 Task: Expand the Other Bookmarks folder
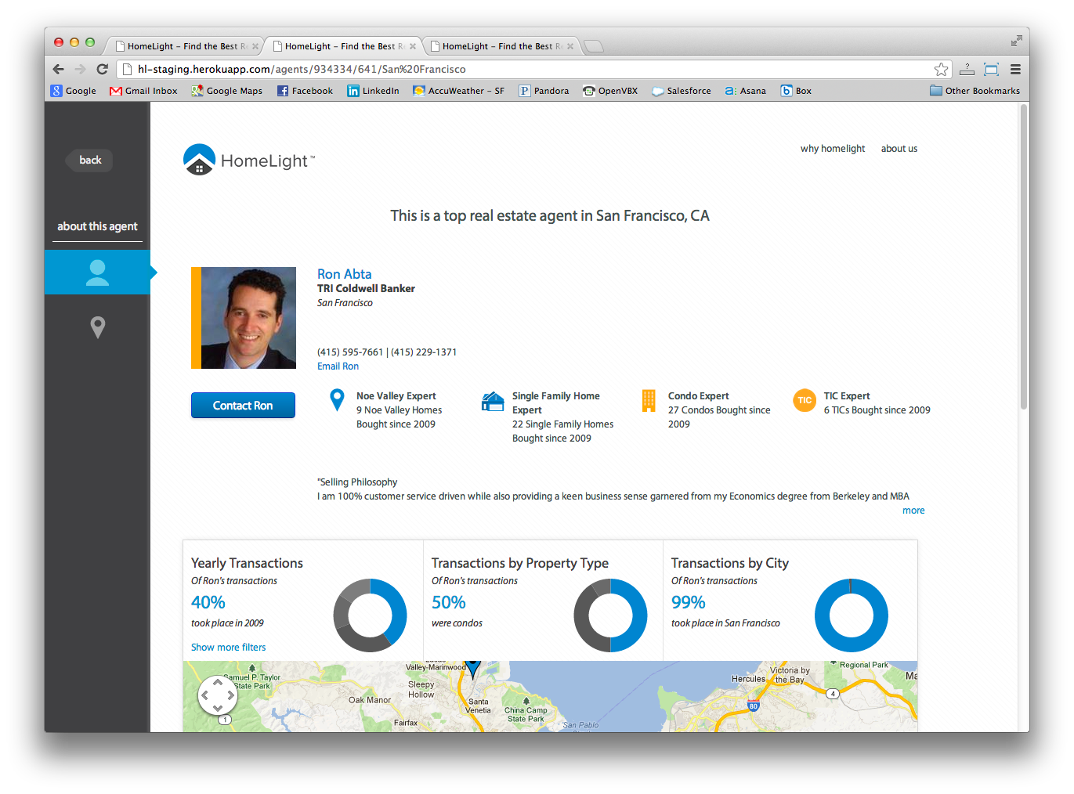975,91
